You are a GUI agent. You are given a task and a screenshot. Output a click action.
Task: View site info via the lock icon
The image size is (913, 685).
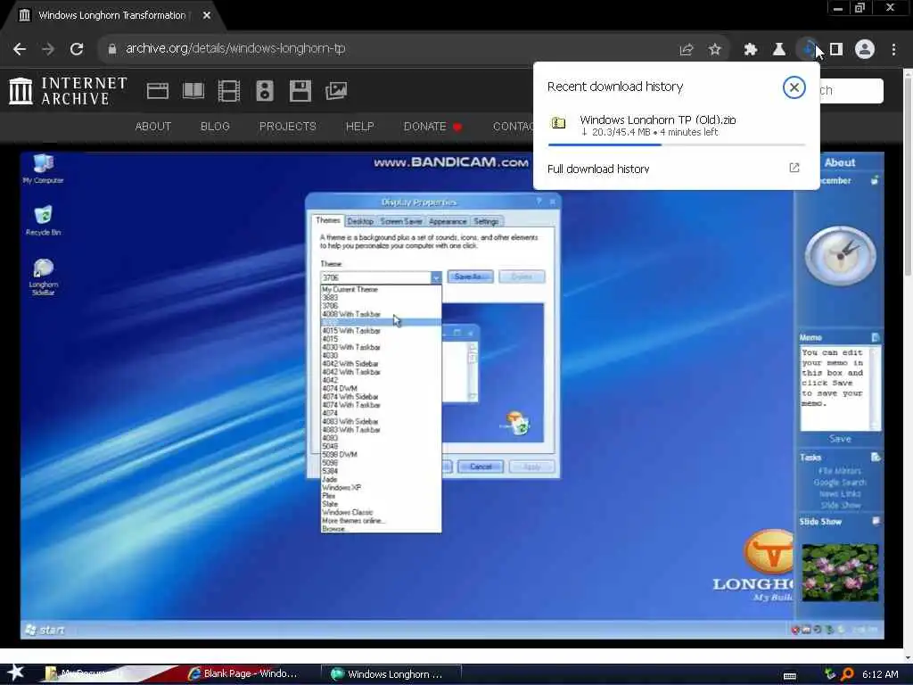coord(111,49)
